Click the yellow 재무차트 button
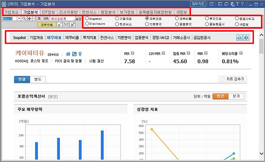 [x=47, y=25]
